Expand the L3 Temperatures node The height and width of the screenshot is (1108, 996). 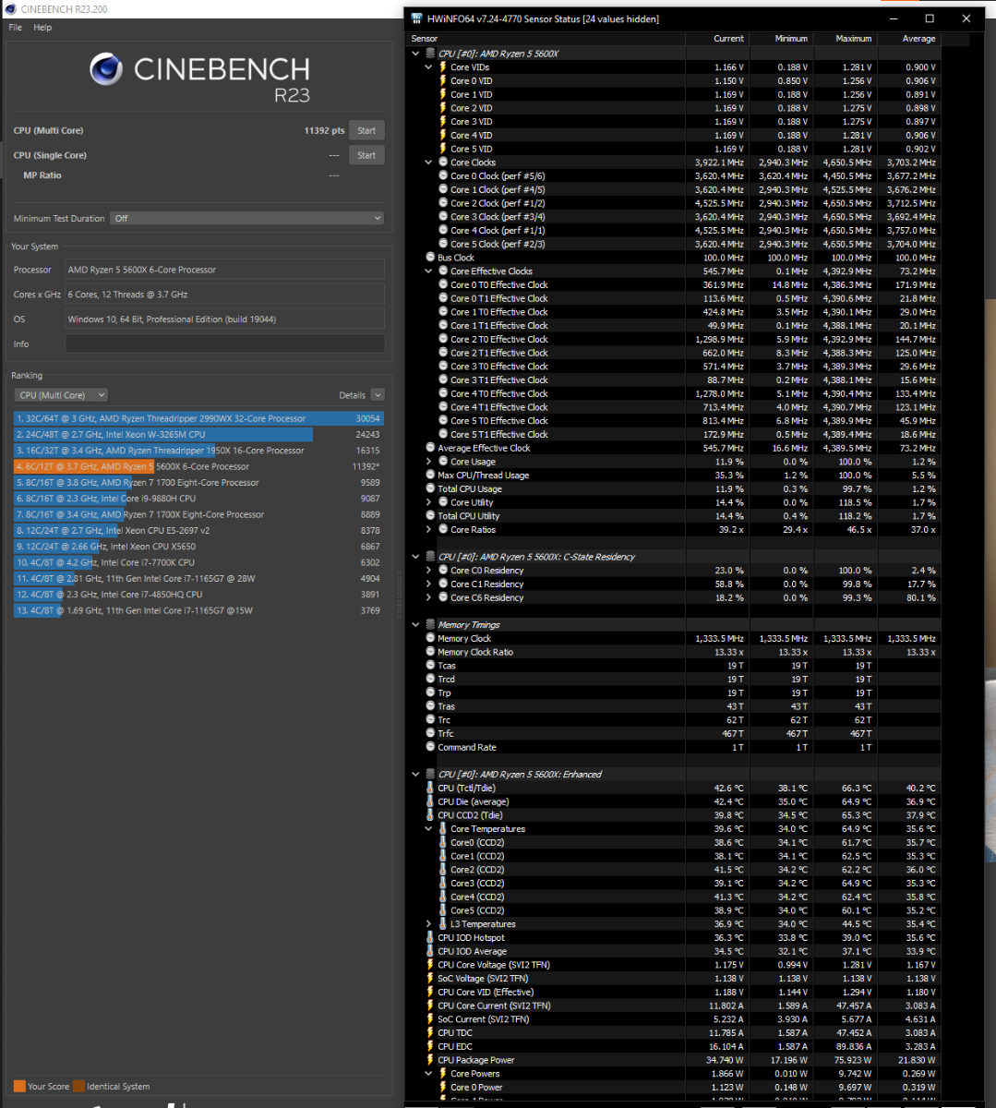pyautogui.click(x=428, y=924)
